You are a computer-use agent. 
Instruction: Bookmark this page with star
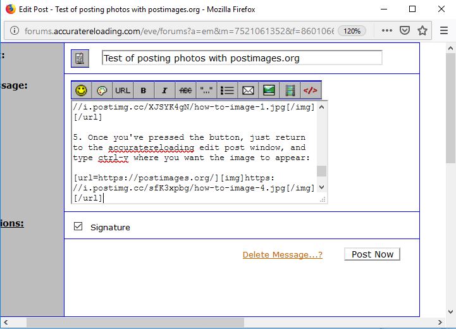pyautogui.click(x=422, y=30)
